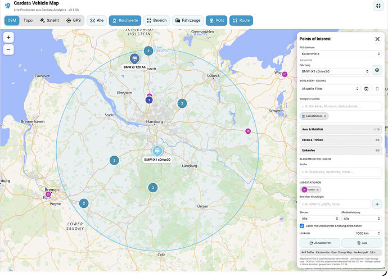Click the Cardata map pin logo

point(8,6)
